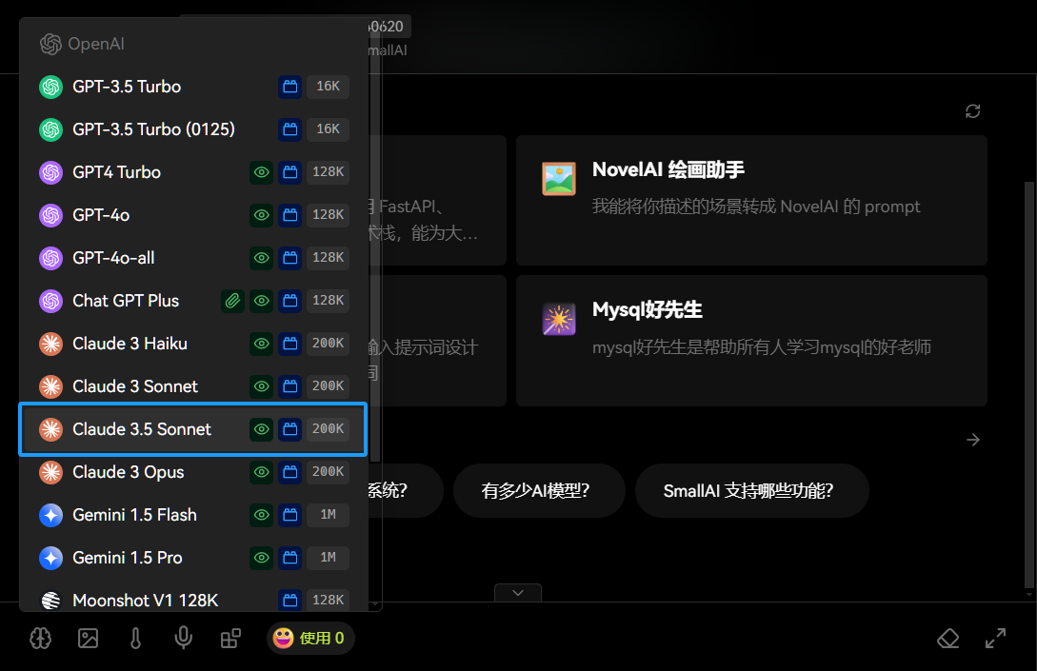Click the vision eye icon for Gemini 1.5 Pro
1037x671 pixels.
coord(261,558)
